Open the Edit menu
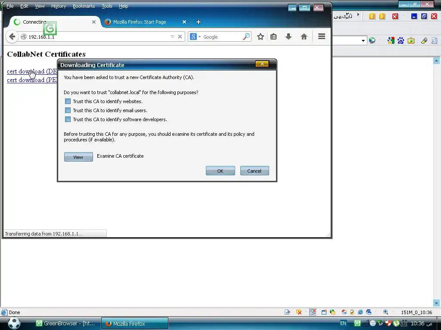 click(x=24, y=6)
